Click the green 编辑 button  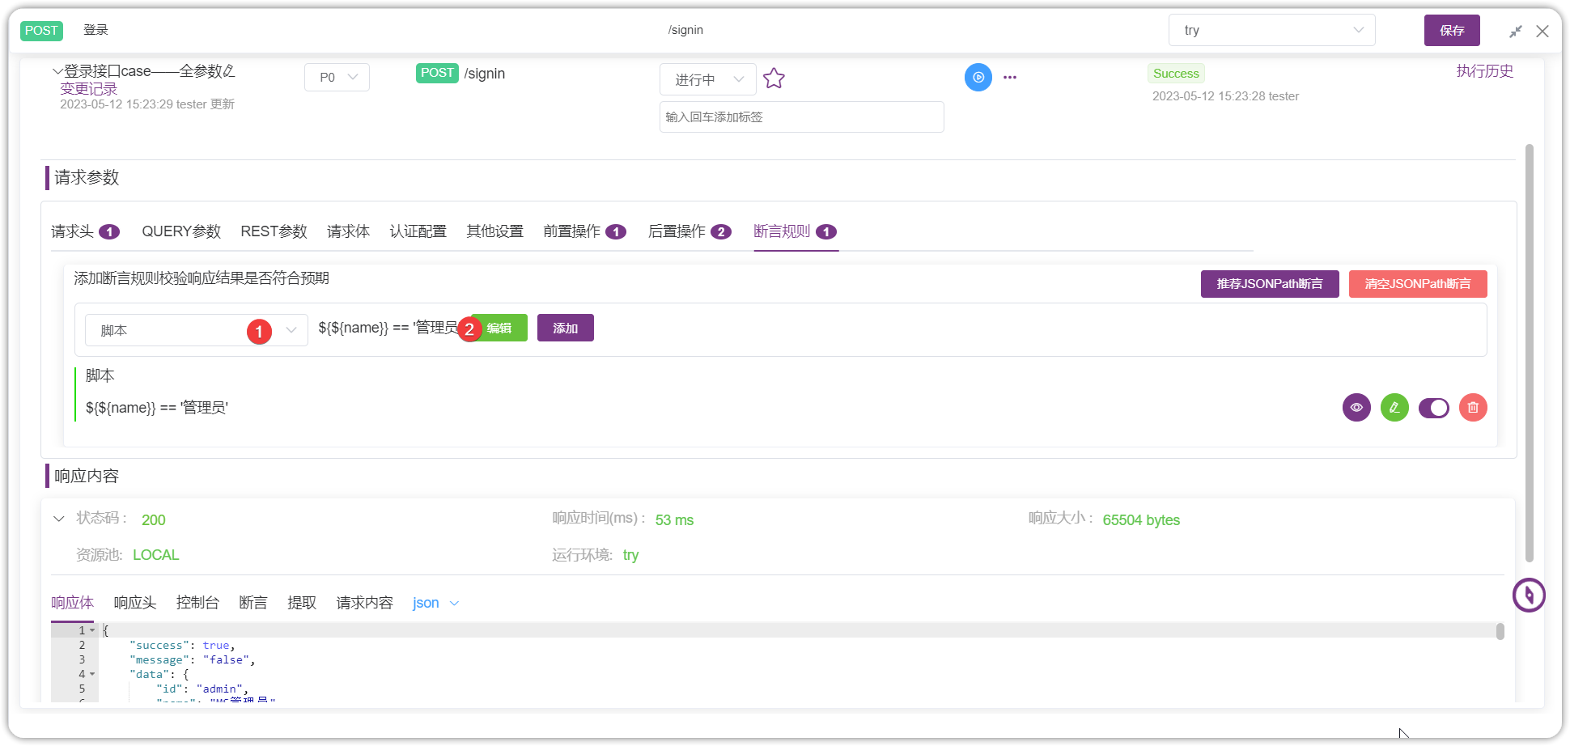(499, 328)
